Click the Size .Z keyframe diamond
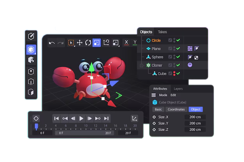This screenshot has height=162, width=244. click(154, 130)
